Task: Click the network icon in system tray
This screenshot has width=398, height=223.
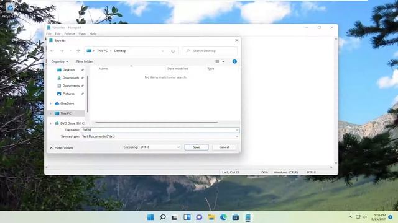Action: [x=358, y=217]
